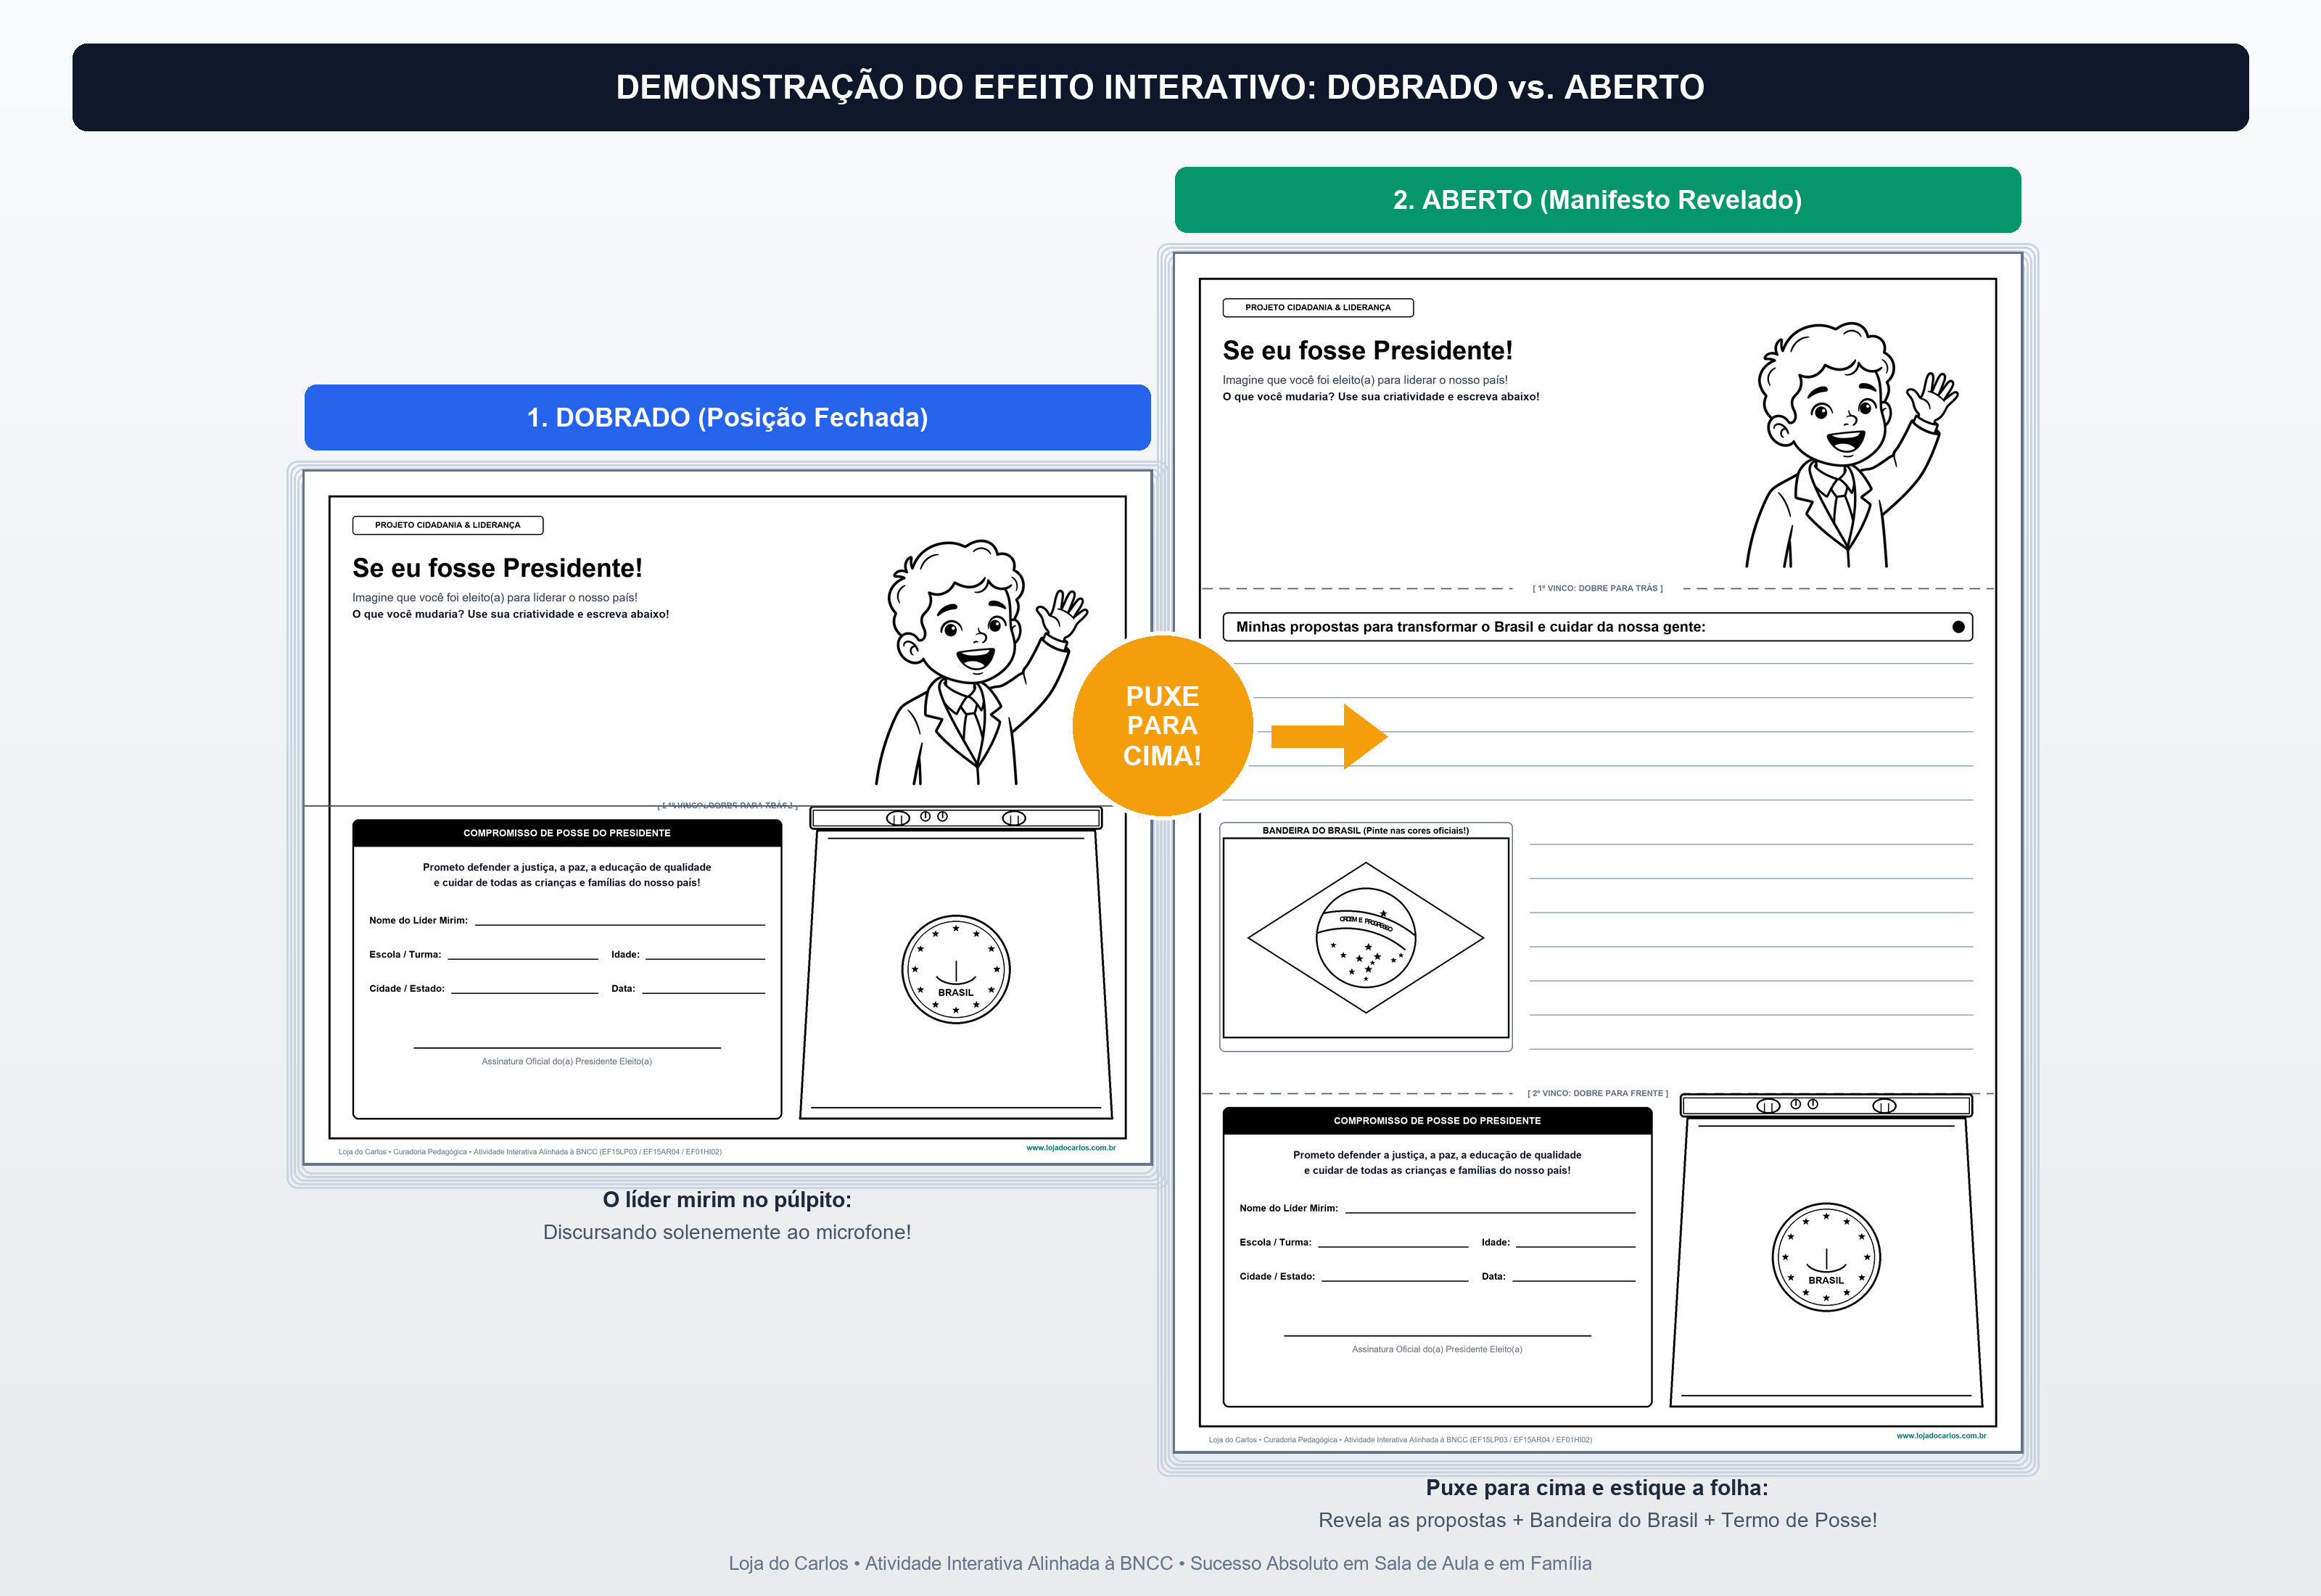Click 'BANDEIRA DO BRASIL (Pinte nas cores oficiais!)' label
The width and height of the screenshot is (2321, 1596).
click(x=1366, y=831)
